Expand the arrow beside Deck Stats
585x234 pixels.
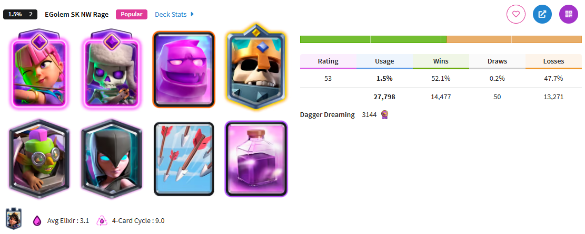[x=192, y=14]
